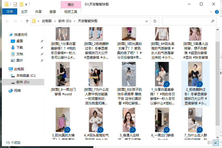Viewport: 222px width, 148px height.
Task: Open the help question mark icon
Action: [x=217, y=12]
